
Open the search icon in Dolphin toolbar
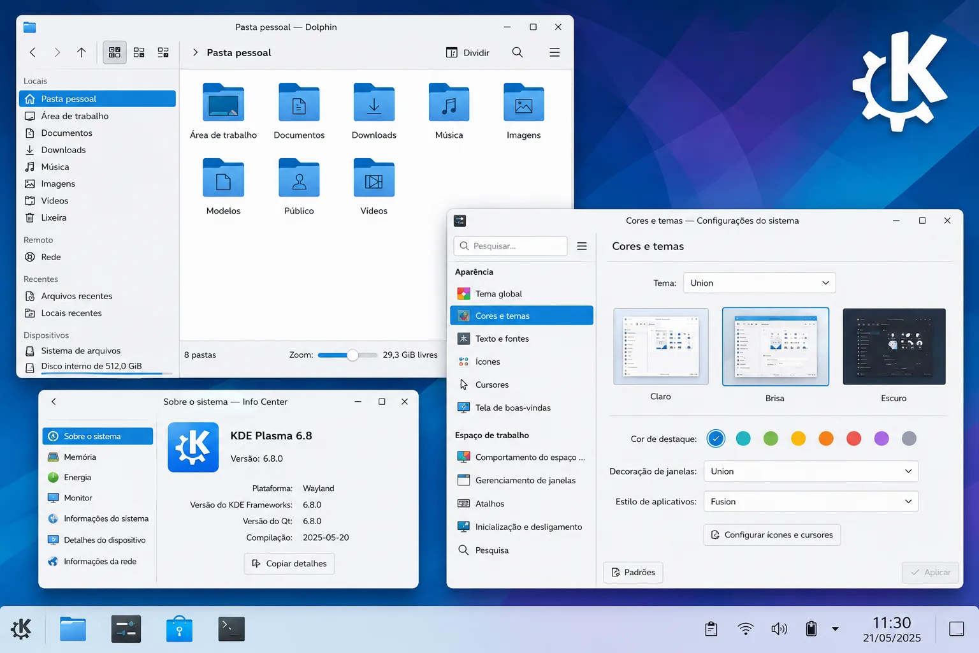(518, 52)
